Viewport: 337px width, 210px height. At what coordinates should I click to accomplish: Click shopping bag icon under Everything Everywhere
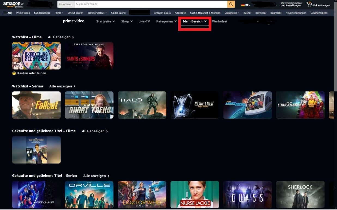pos(14,73)
